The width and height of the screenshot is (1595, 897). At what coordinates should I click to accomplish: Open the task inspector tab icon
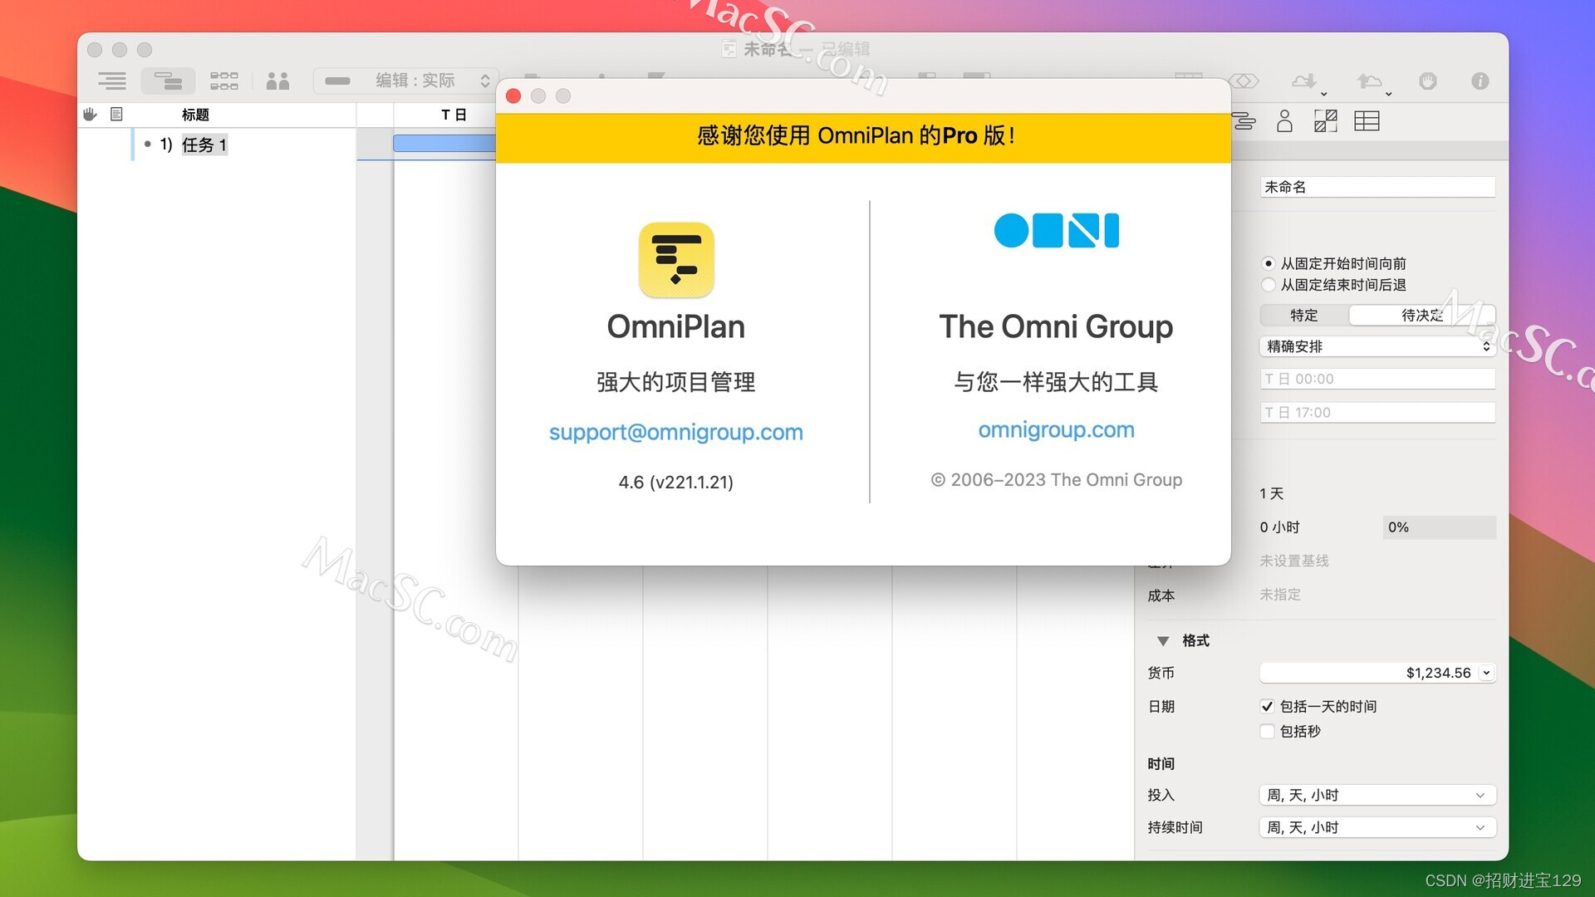point(1244,121)
